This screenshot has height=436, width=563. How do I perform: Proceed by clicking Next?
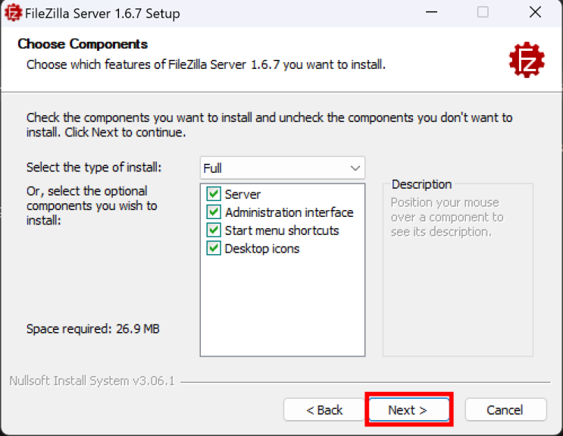point(408,410)
